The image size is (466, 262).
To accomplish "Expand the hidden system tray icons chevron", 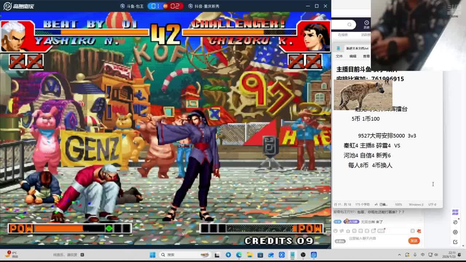I will pos(399,255).
